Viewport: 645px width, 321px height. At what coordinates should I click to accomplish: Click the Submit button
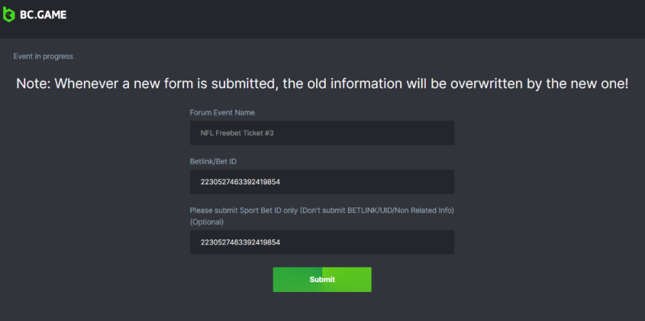pos(322,279)
